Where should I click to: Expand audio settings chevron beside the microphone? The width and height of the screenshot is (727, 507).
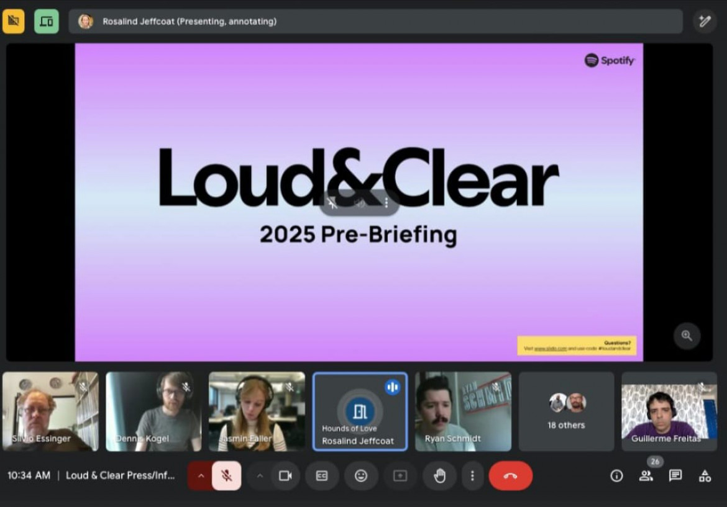200,475
